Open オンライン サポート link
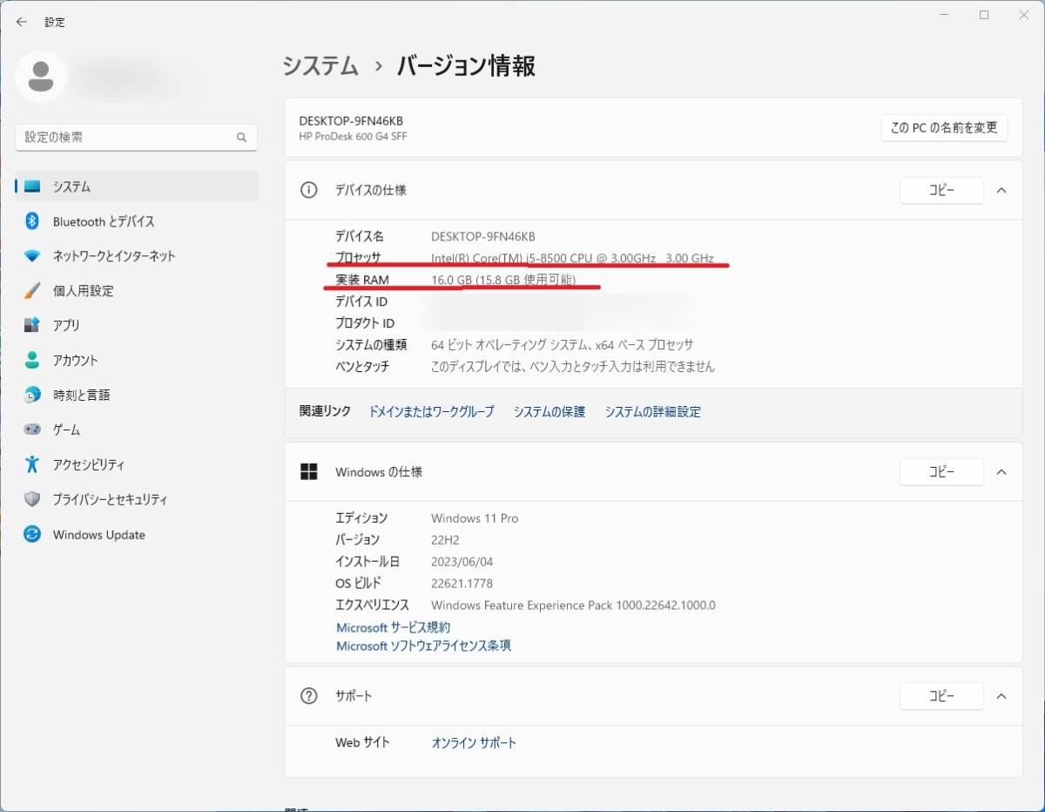1045x812 pixels. tap(473, 742)
